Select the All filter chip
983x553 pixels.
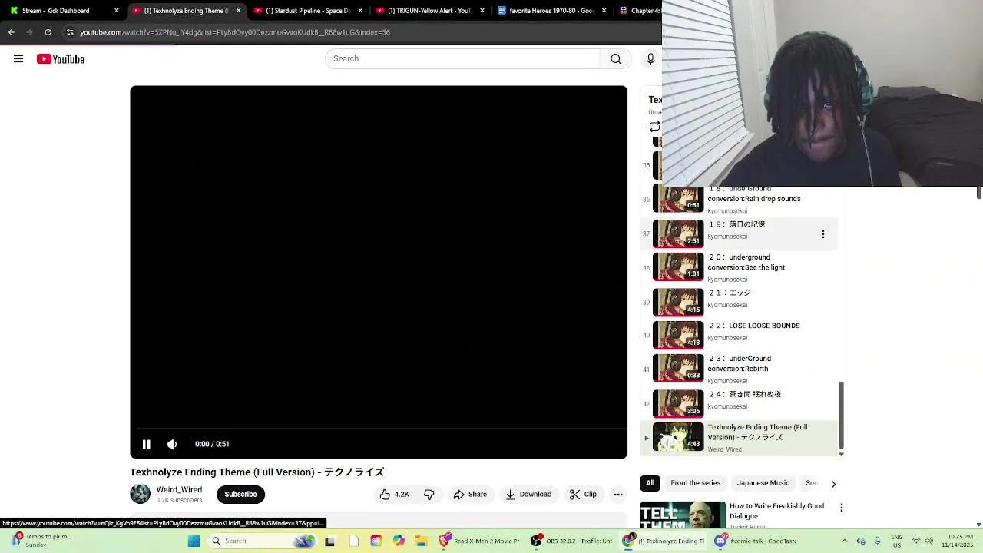click(x=650, y=483)
